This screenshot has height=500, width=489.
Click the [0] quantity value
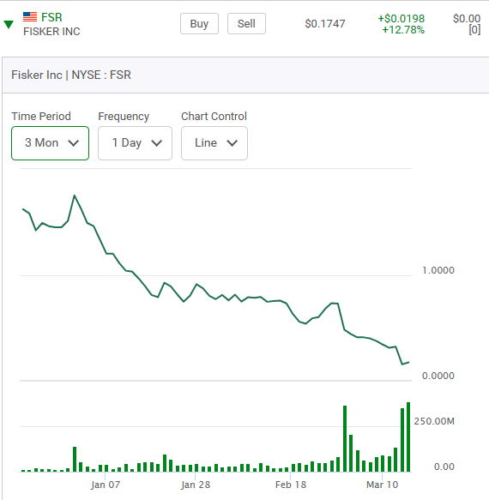tap(474, 30)
